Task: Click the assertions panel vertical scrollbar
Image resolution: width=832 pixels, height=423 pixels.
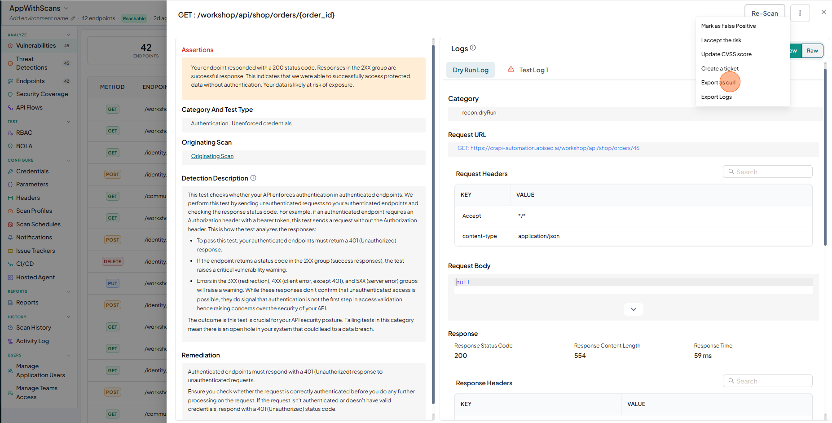Action: pos(433,225)
